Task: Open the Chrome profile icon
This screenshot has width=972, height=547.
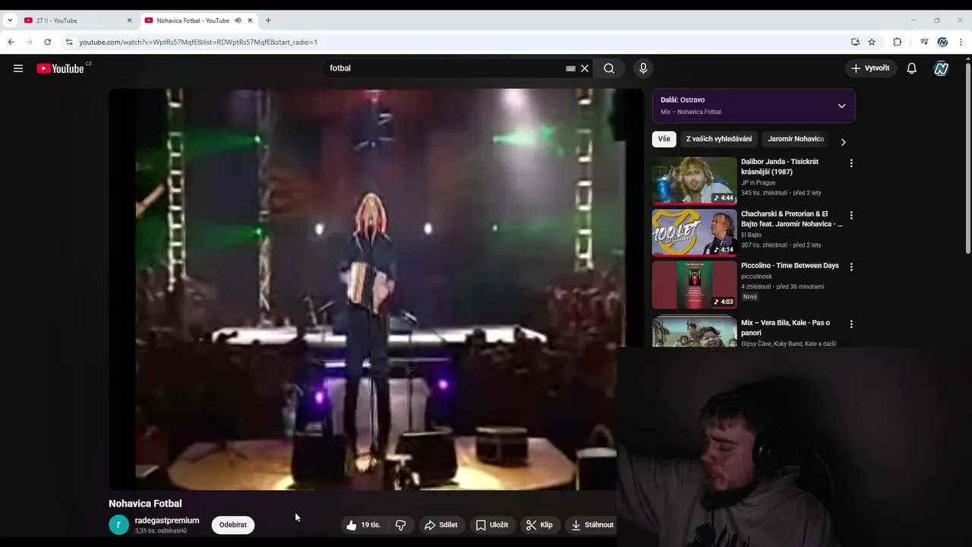Action: pyautogui.click(x=942, y=42)
